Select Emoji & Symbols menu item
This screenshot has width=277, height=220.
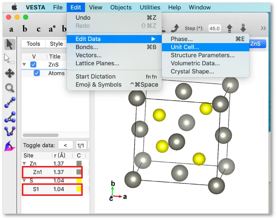click(x=114, y=85)
